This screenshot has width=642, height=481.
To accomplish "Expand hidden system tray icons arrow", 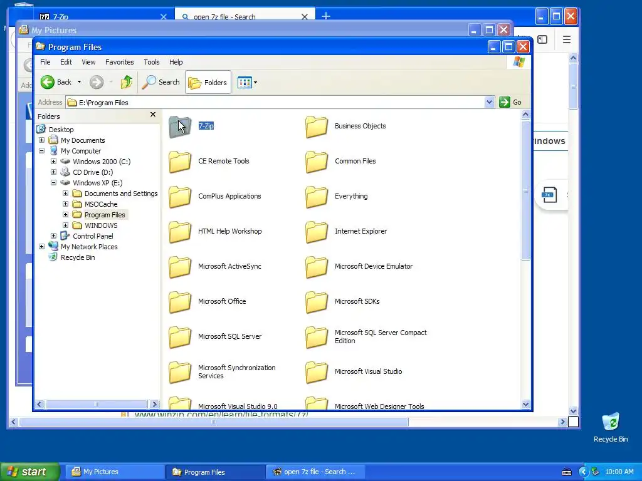I will [583, 472].
